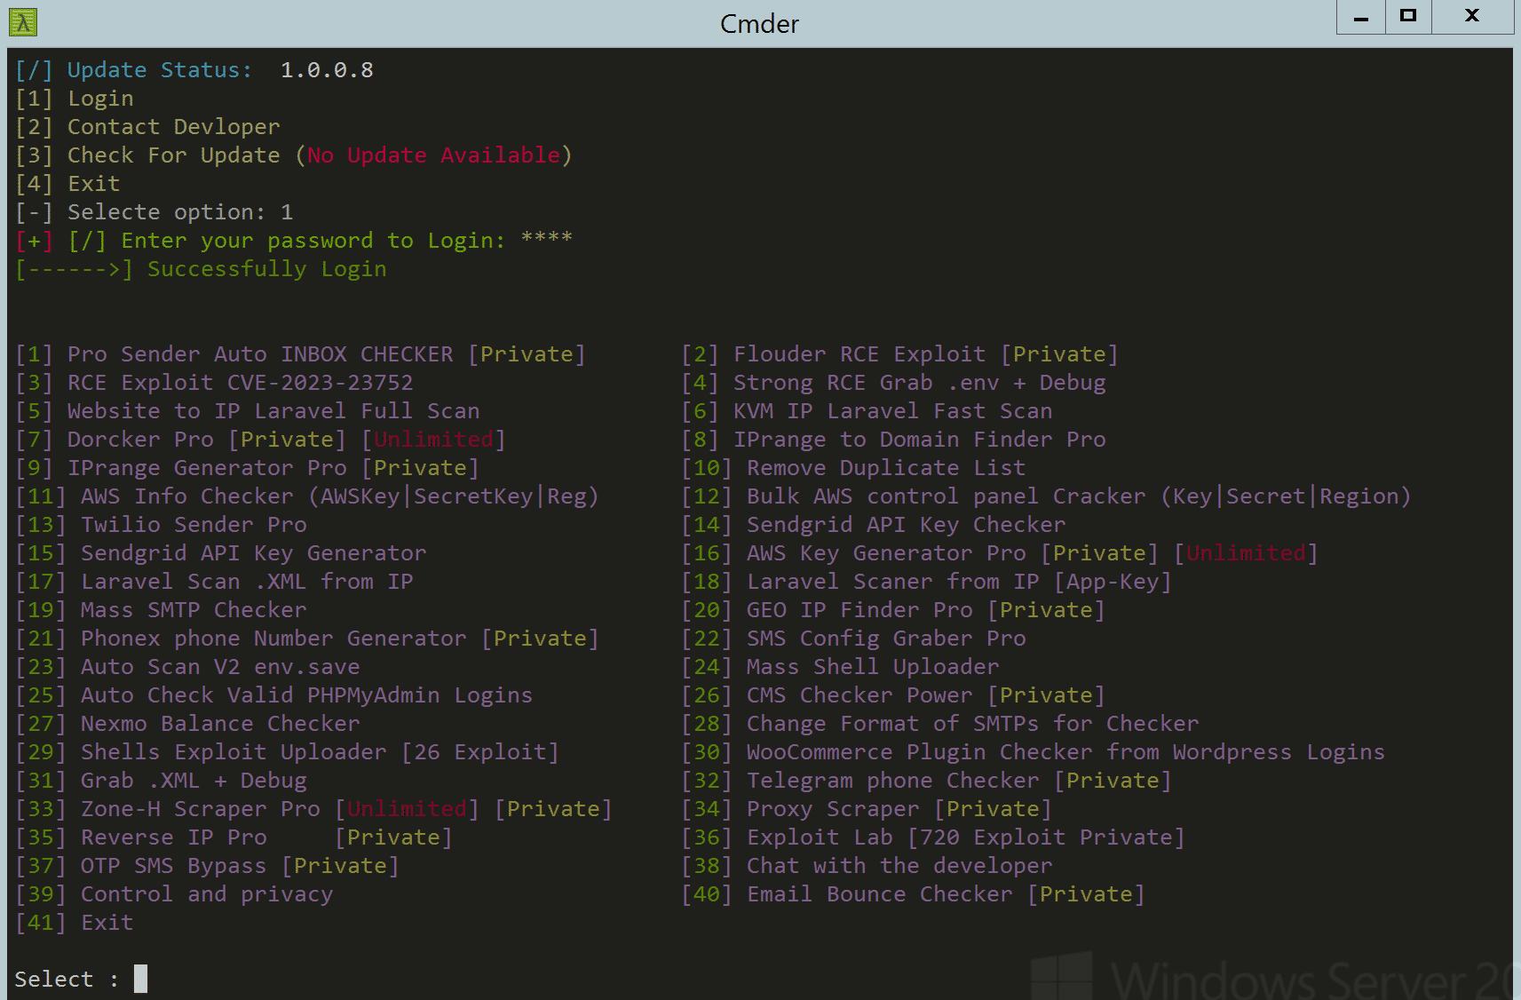
Task: Click the maximize button on the window
Action: (x=1407, y=16)
